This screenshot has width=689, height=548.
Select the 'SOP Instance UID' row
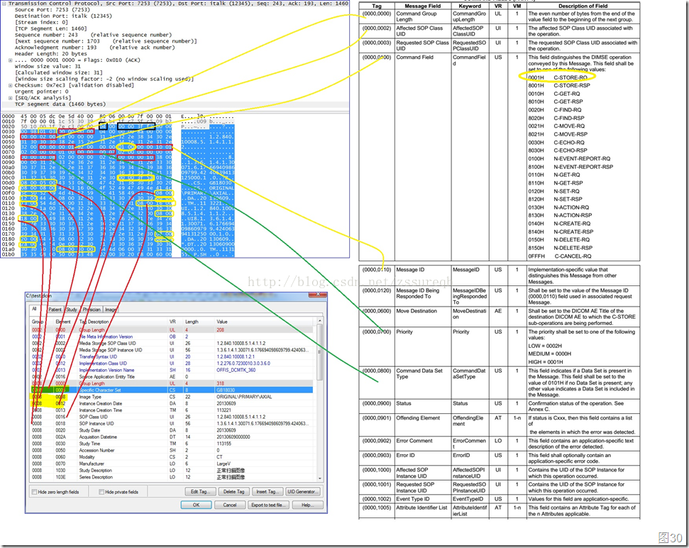click(172, 424)
